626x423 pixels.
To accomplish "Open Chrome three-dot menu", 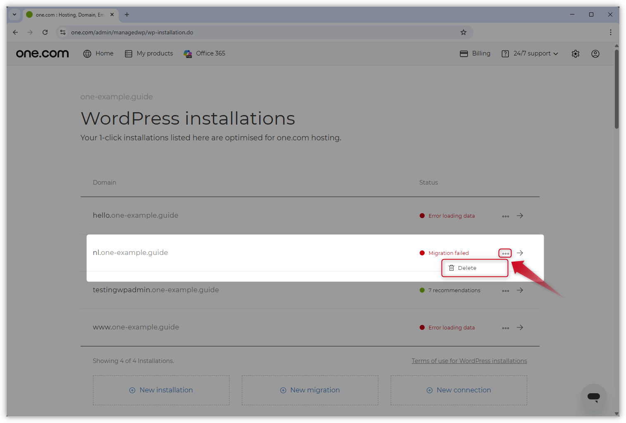I will (x=611, y=32).
